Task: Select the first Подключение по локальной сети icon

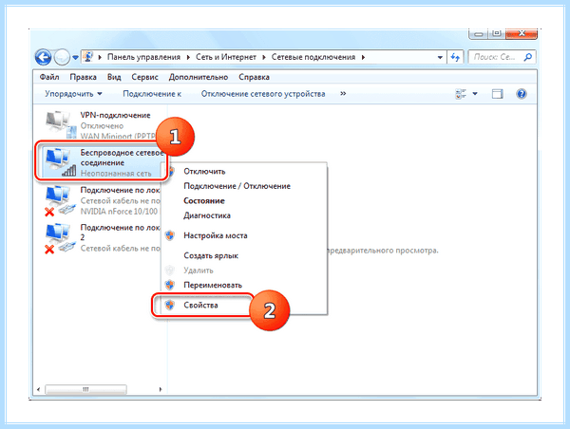Action: click(x=61, y=201)
